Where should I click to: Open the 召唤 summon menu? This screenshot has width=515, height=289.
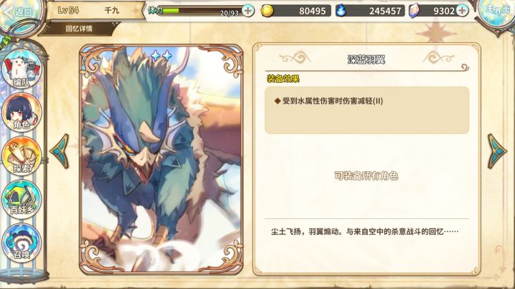click(x=21, y=243)
